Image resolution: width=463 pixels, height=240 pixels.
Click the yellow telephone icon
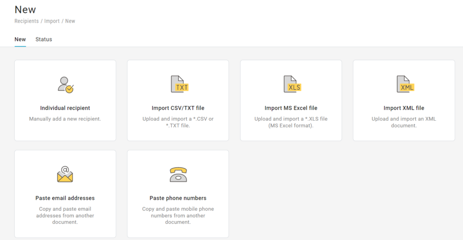178,174
